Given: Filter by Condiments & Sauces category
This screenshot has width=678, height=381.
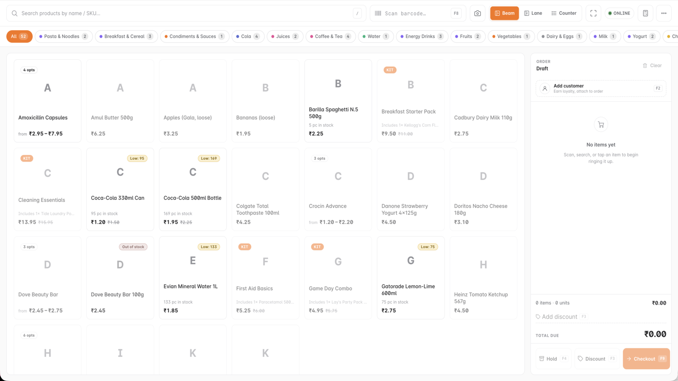Looking at the screenshot, I should (x=195, y=36).
